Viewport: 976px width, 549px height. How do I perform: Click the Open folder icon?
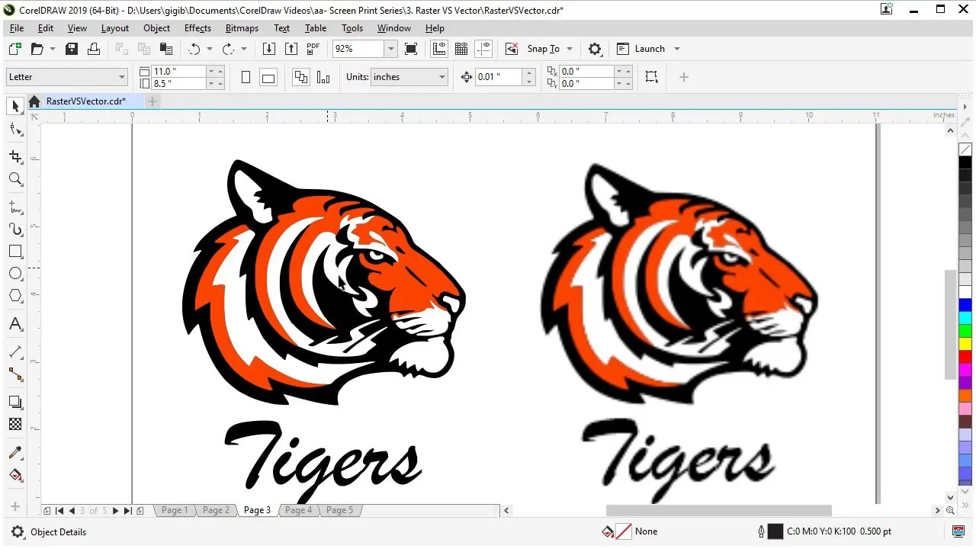click(37, 49)
